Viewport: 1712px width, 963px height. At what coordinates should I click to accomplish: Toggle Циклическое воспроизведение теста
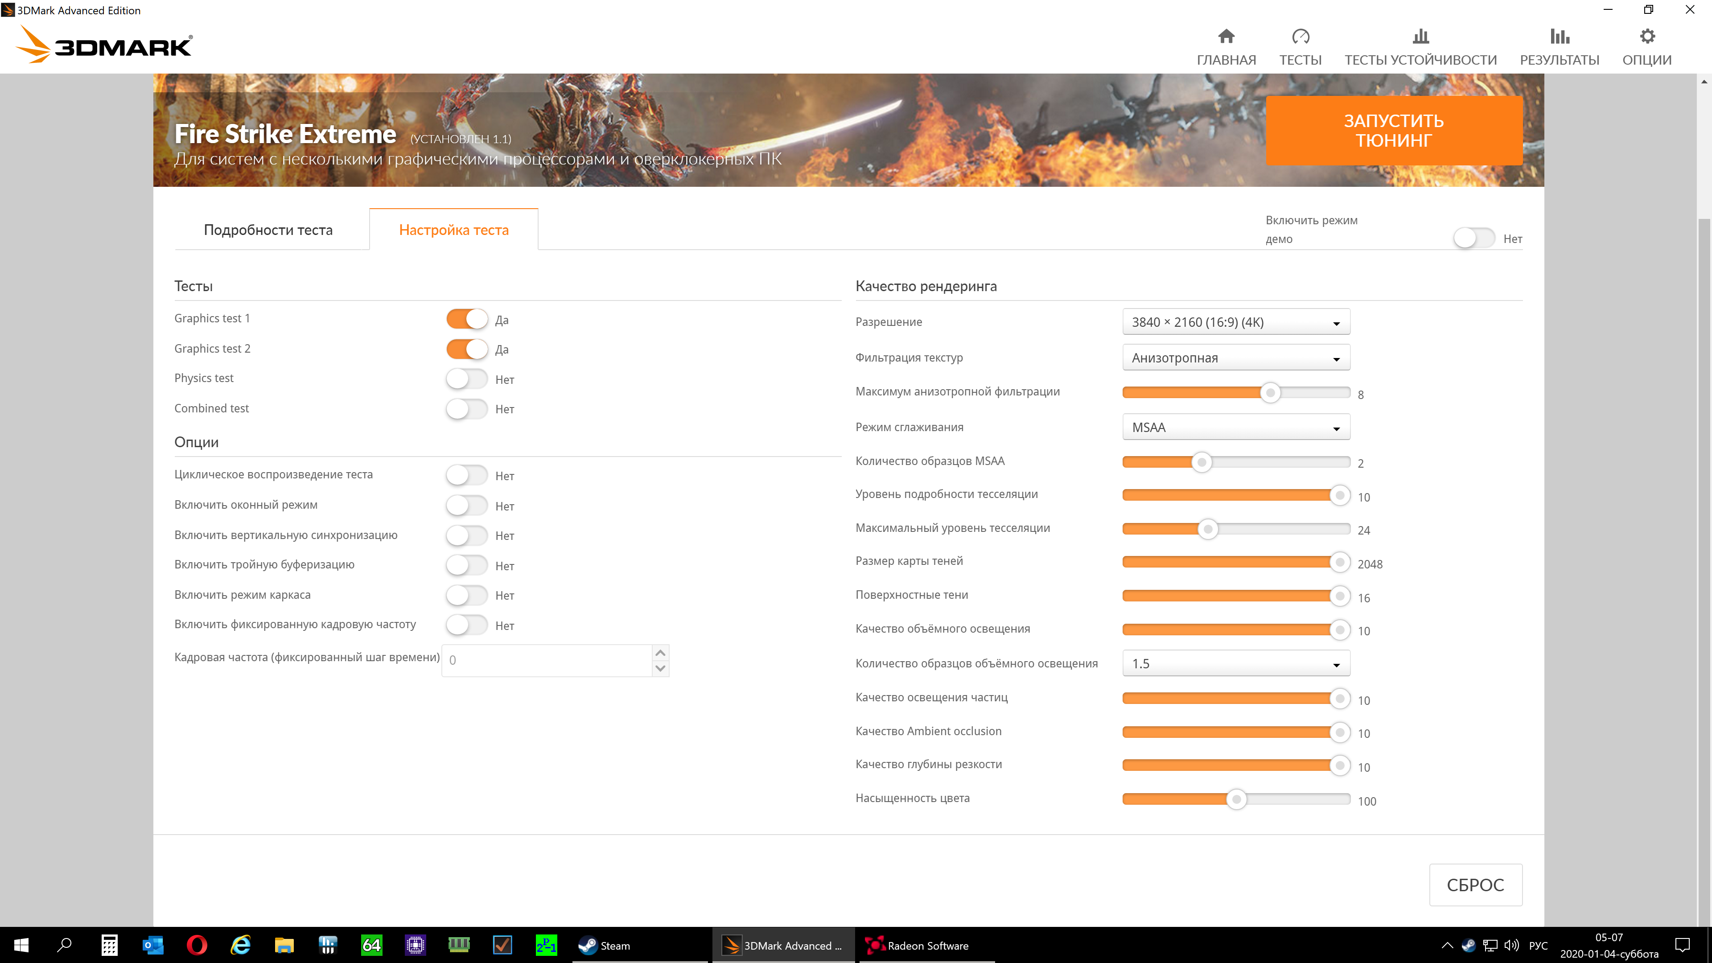(x=466, y=475)
